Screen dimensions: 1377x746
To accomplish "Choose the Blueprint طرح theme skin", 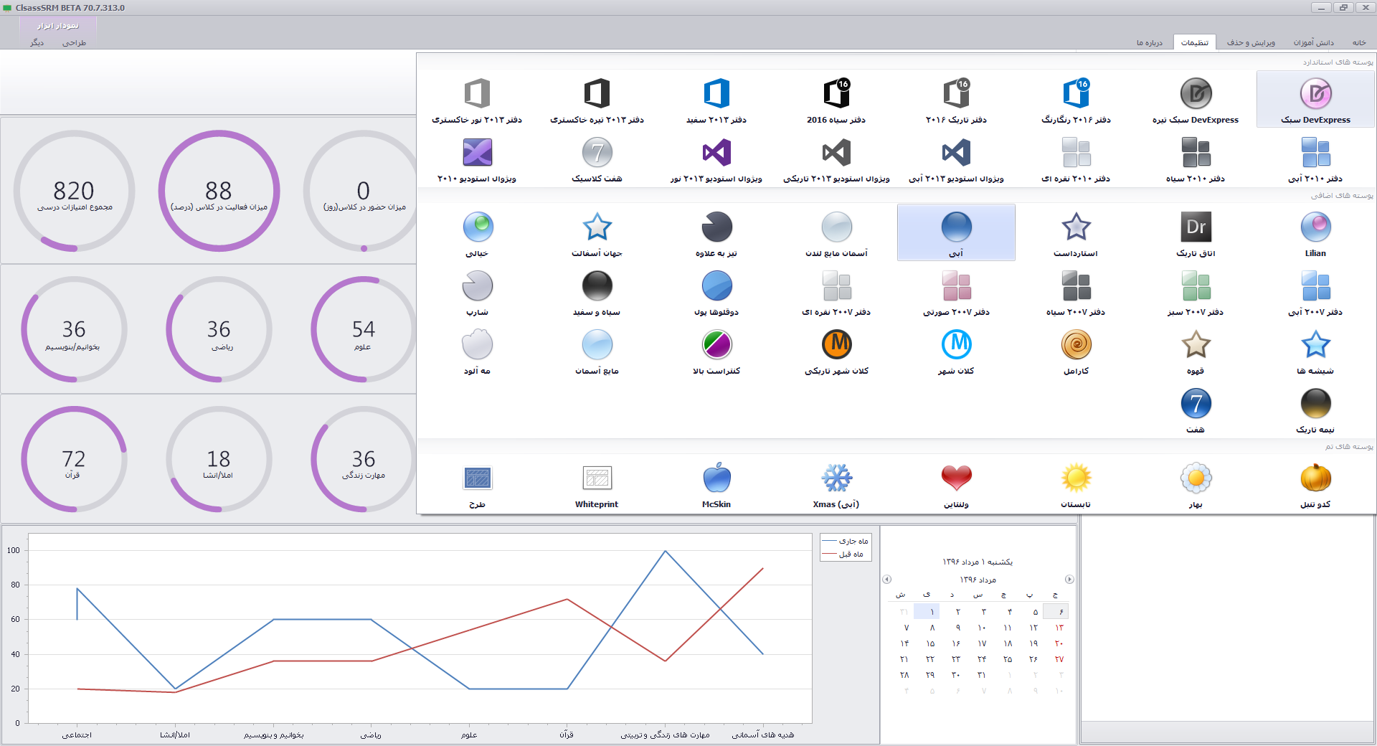I will pos(477,484).
